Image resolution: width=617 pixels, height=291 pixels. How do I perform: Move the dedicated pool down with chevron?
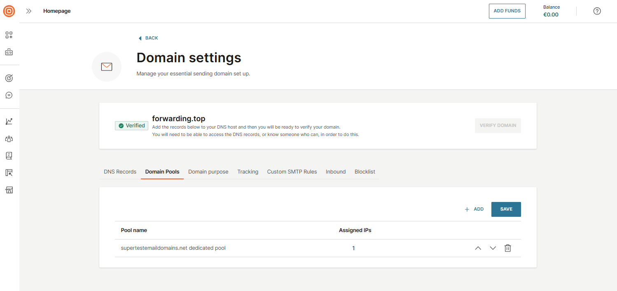coord(493,248)
